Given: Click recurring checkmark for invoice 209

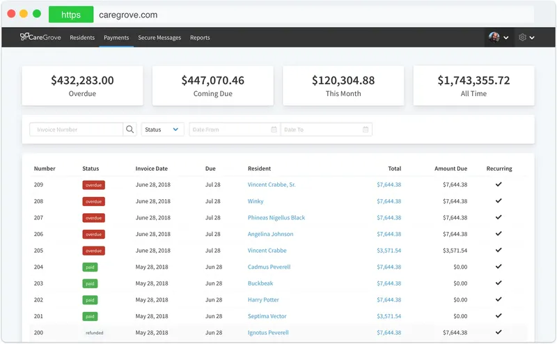Looking at the screenshot, I should pyautogui.click(x=499, y=184).
